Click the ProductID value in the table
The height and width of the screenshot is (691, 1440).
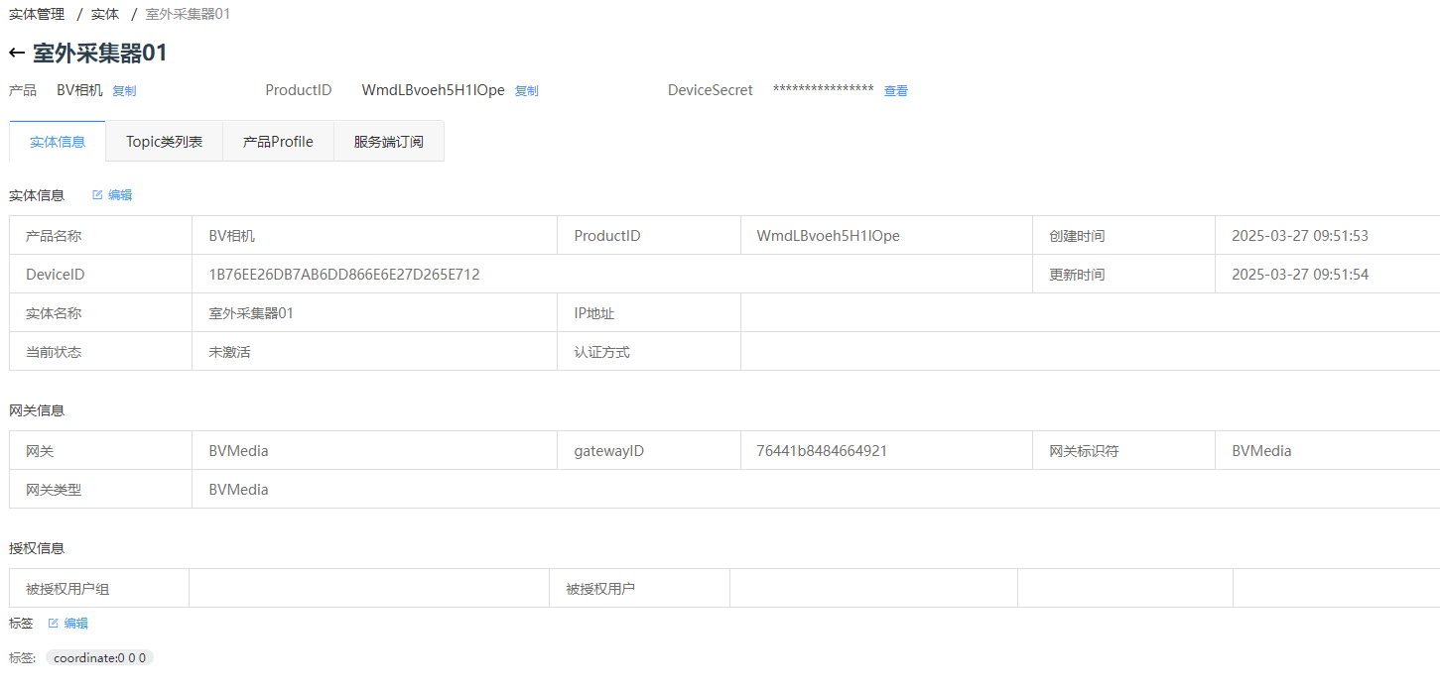(x=828, y=236)
